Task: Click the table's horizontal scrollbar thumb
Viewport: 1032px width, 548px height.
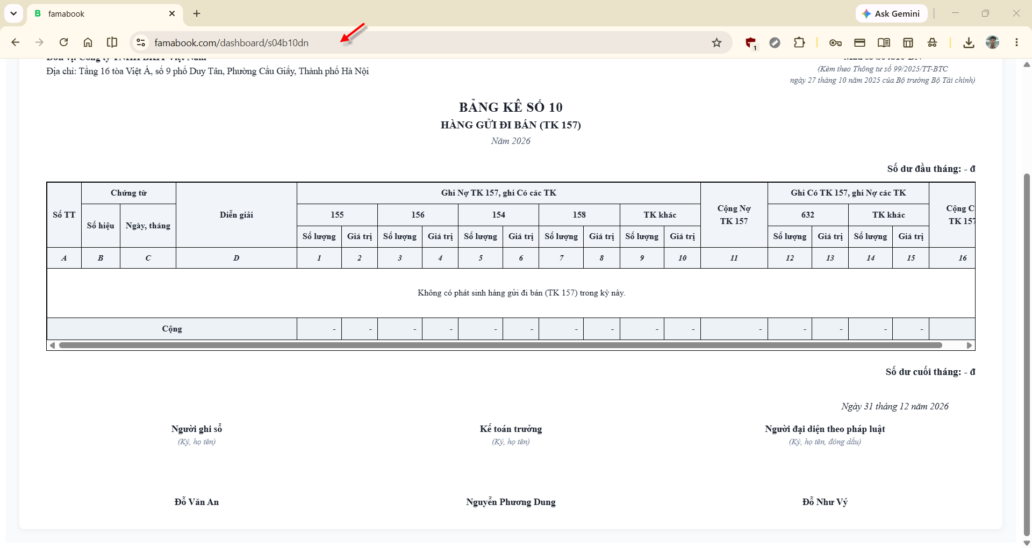Action: pyautogui.click(x=500, y=345)
